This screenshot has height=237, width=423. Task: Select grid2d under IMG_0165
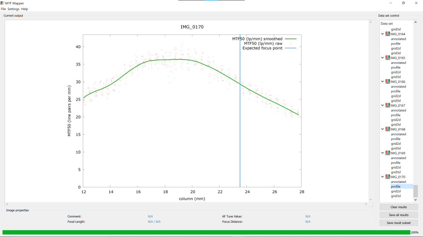tap(396, 72)
